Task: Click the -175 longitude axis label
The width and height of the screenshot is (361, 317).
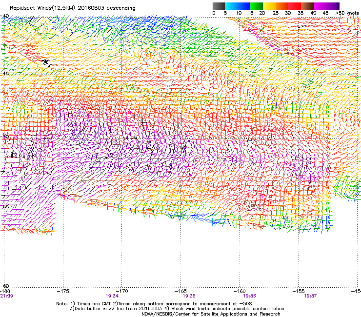Action: [63, 291]
